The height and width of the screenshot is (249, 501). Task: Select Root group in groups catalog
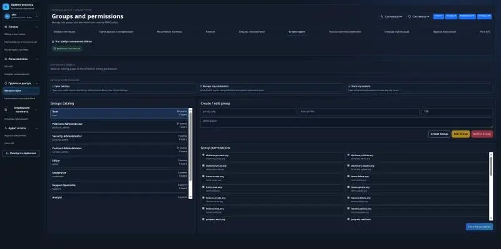pyautogui.click(x=120, y=114)
